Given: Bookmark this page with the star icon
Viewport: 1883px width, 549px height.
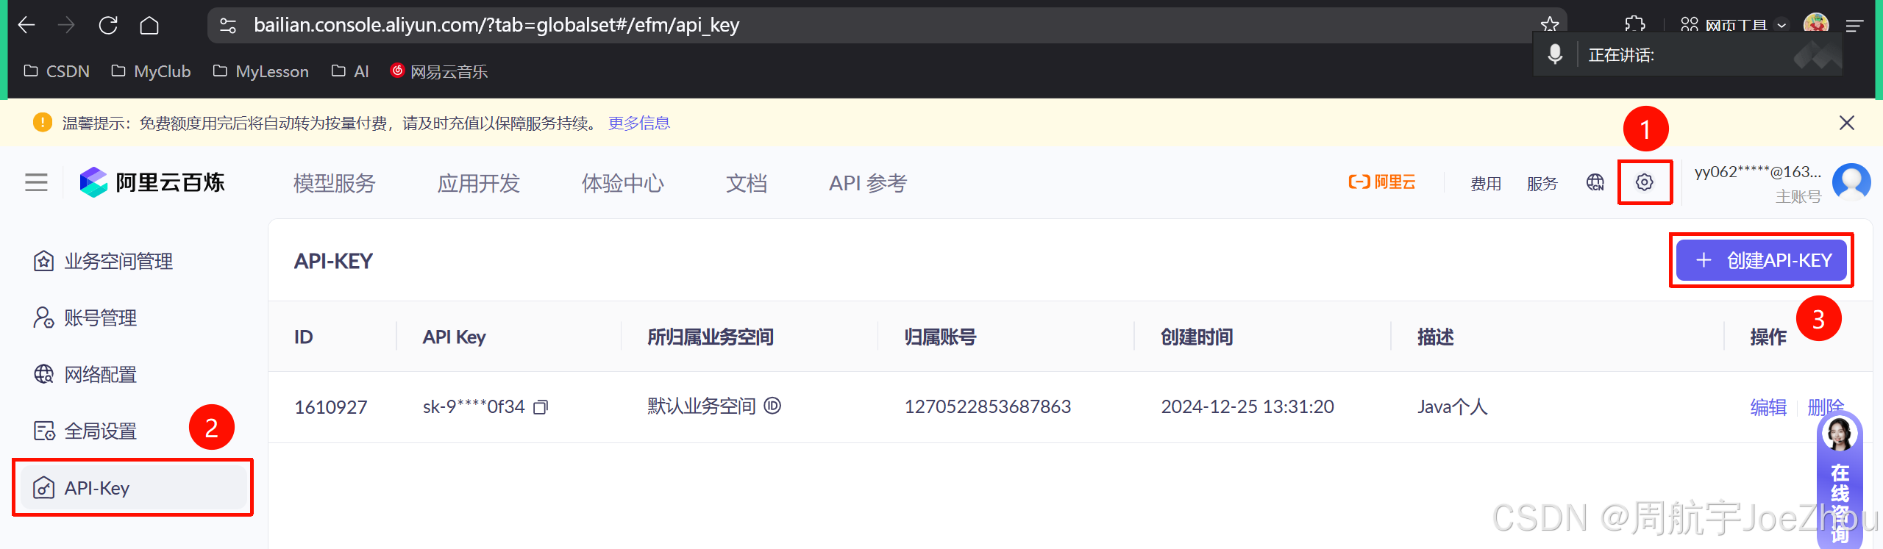Looking at the screenshot, I should (x=1550, y=24).
